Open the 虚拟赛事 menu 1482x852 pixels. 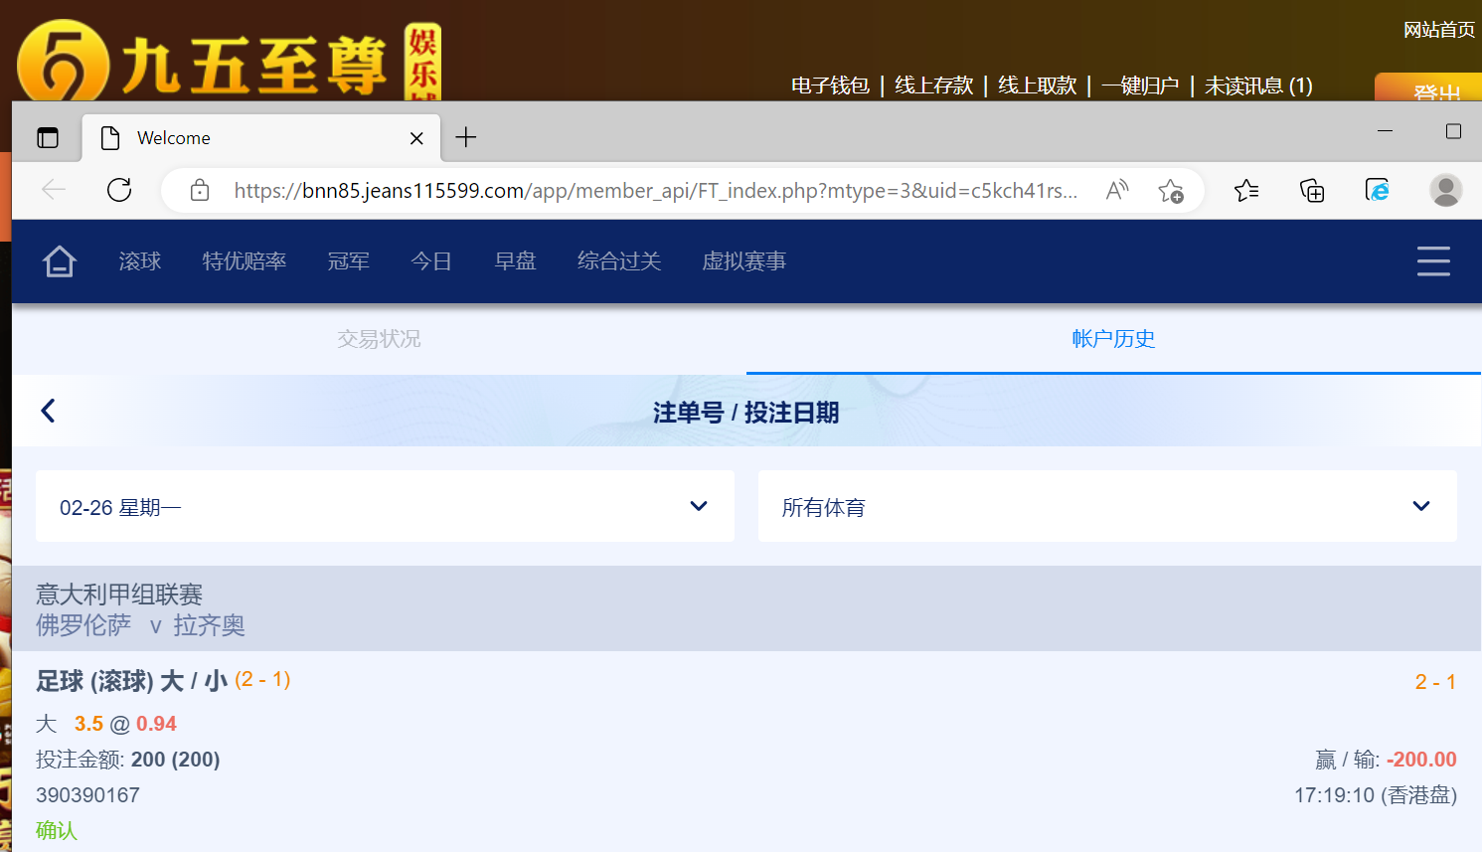744,261
